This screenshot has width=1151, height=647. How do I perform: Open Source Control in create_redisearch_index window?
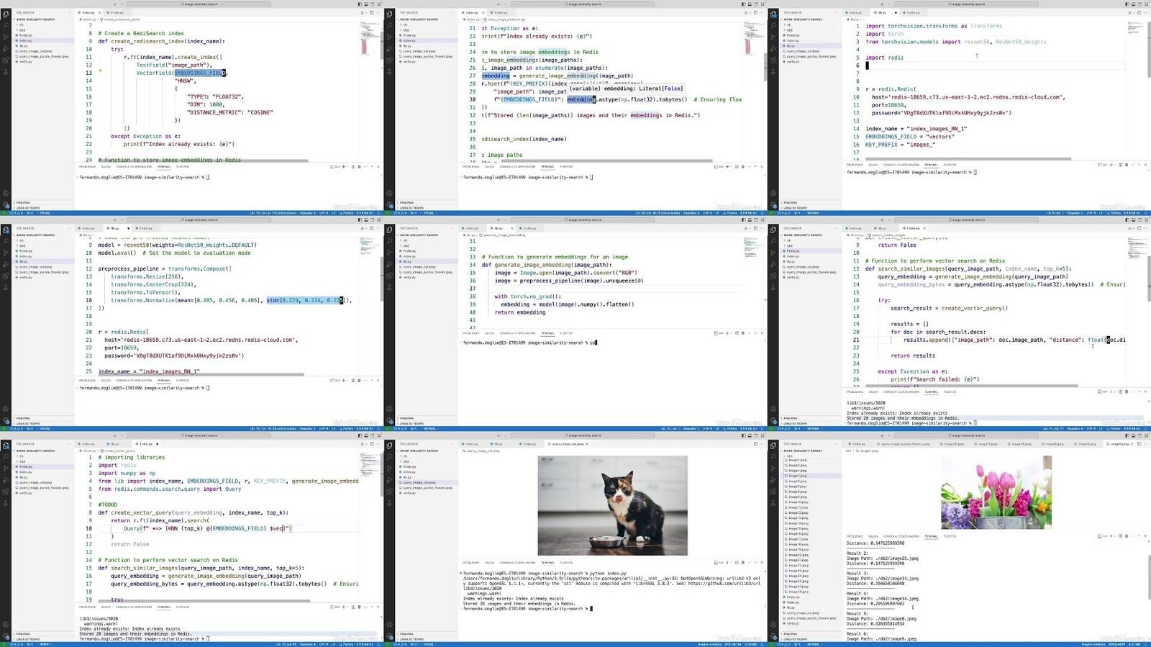(5, 37)
